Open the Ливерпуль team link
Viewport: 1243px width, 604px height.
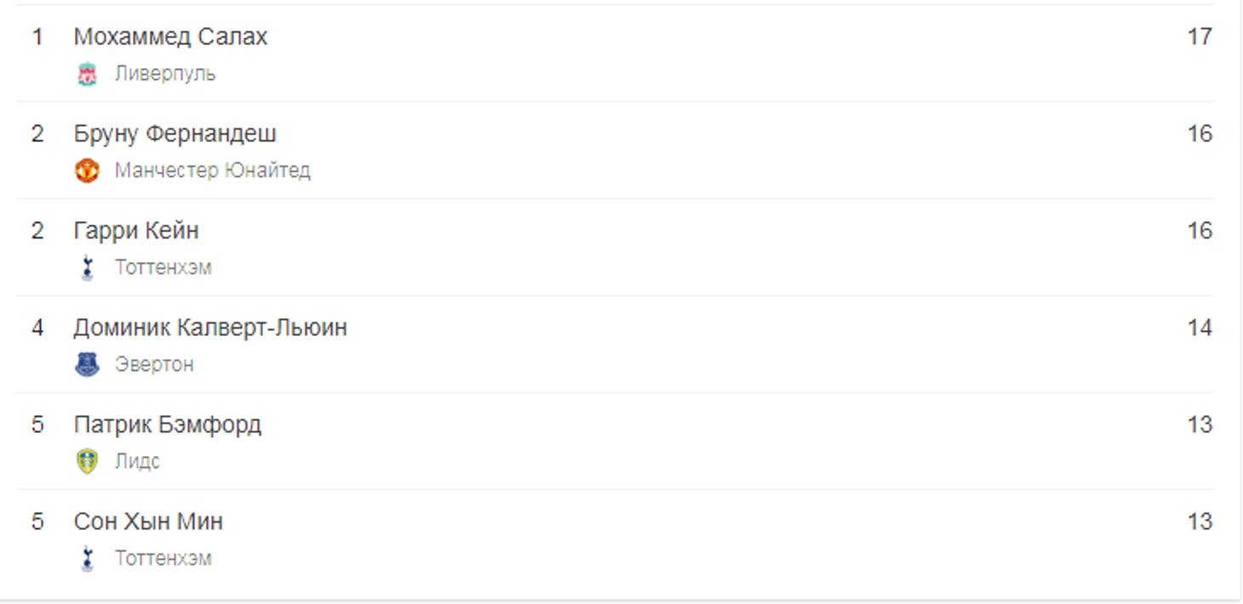click(x=165, y=74)
